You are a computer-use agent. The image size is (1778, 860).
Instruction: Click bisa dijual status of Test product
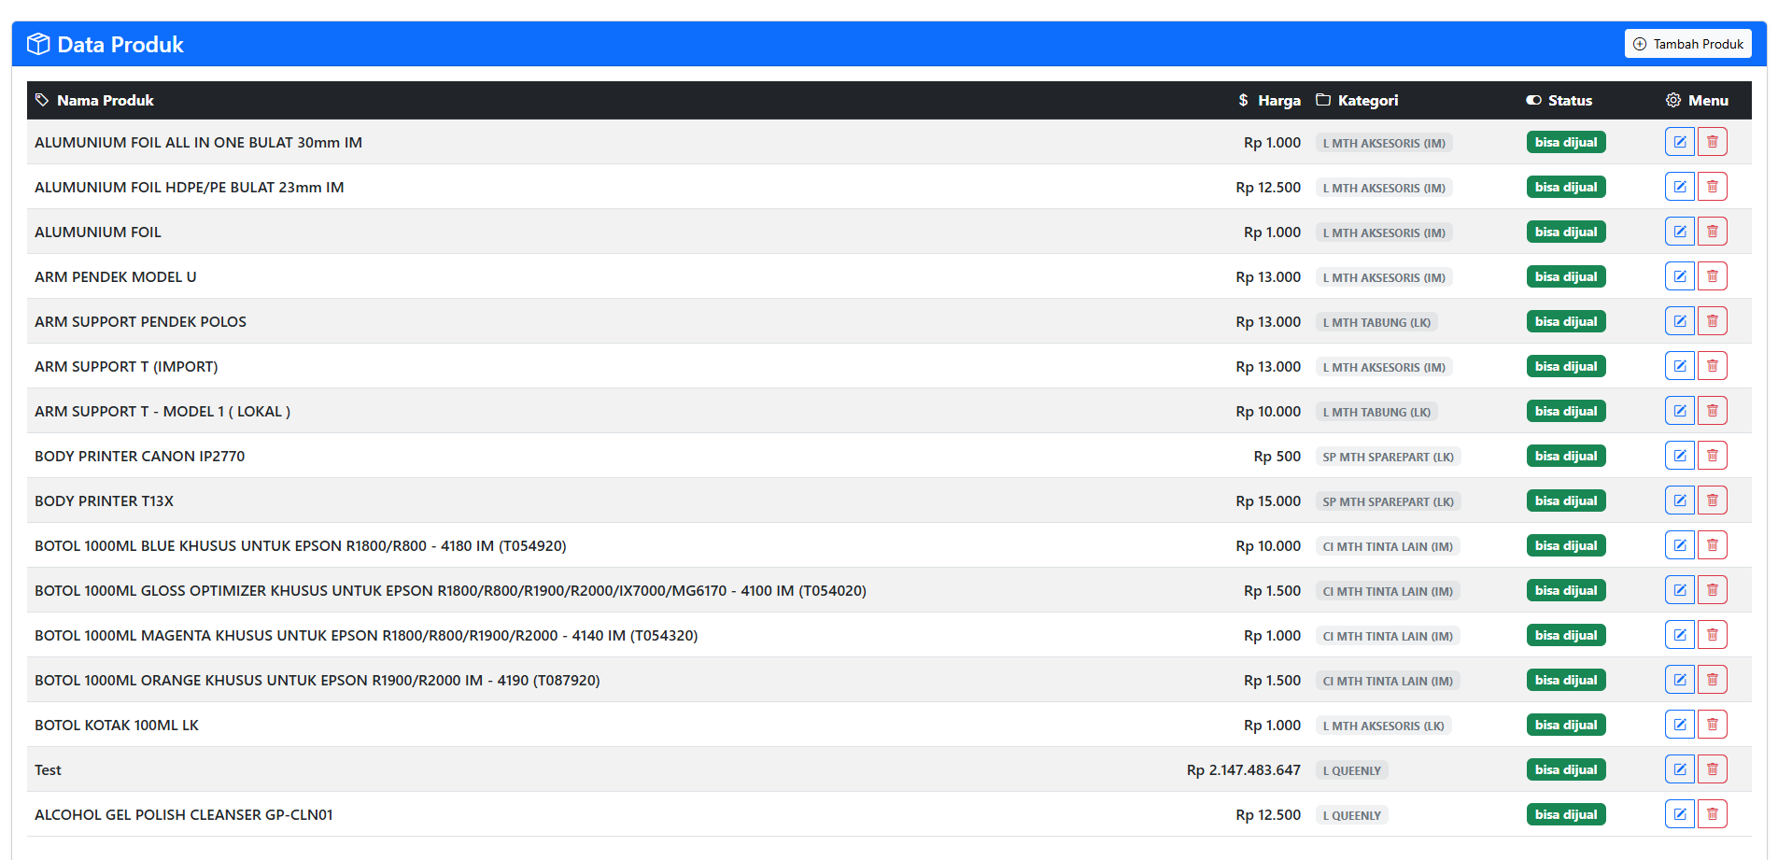[1565, 769]
